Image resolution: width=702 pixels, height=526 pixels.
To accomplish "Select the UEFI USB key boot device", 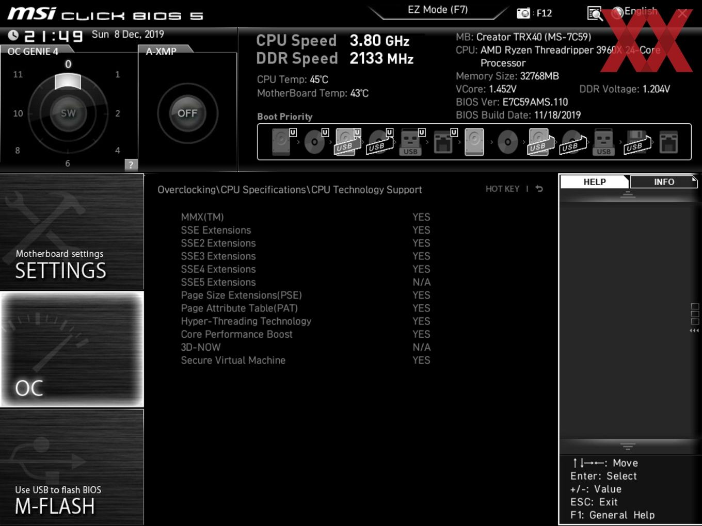I will click(x=412, y=141).
